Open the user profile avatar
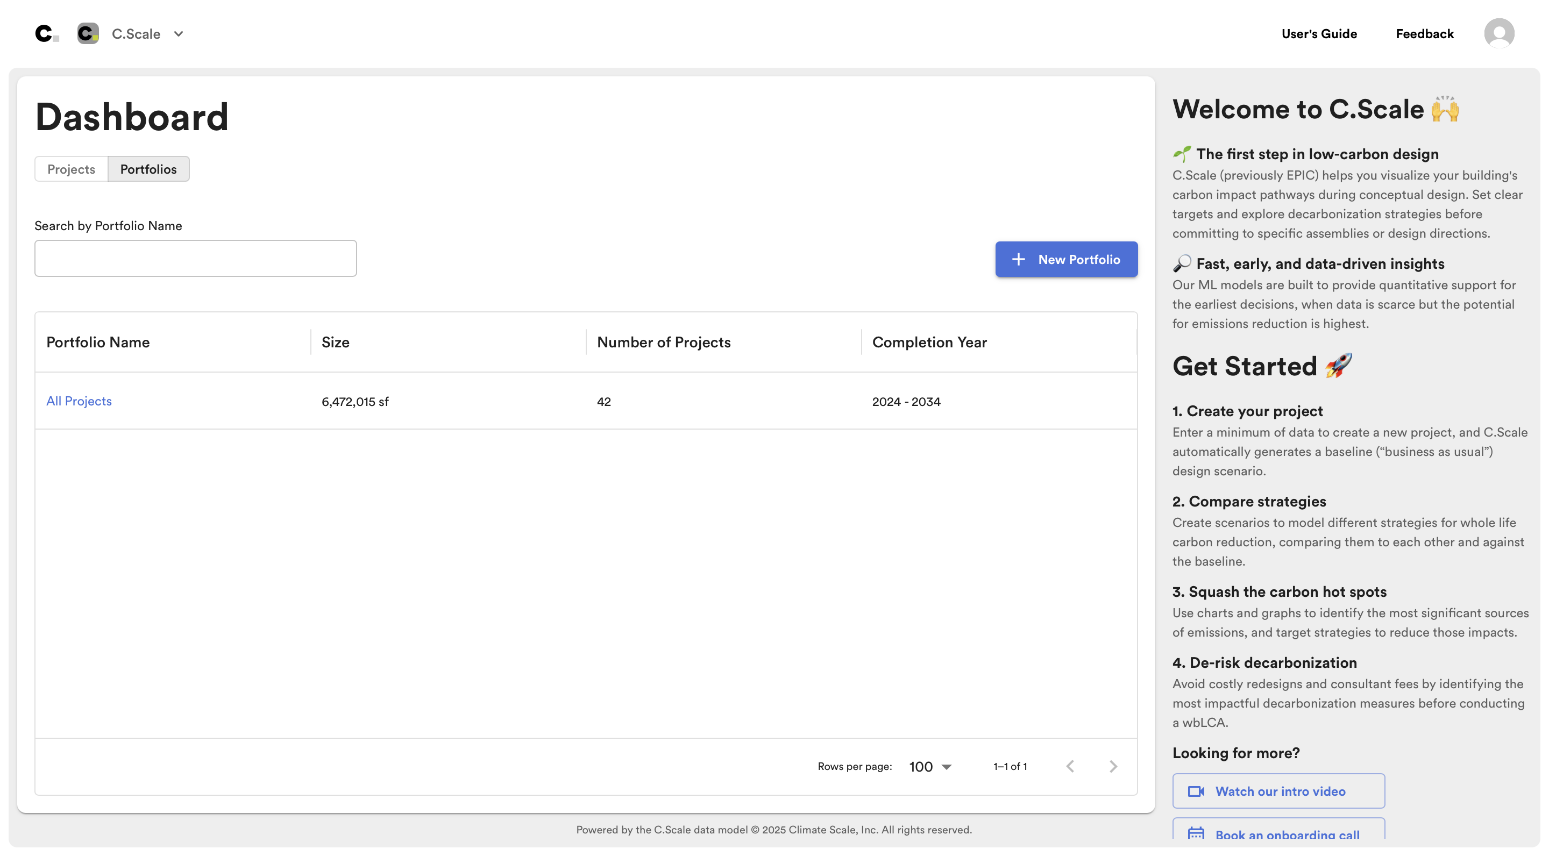 click(1499, 33)
